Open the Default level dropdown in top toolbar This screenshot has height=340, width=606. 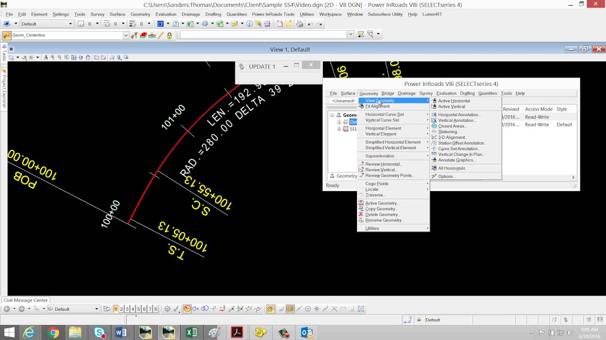[x=71, y=24]
